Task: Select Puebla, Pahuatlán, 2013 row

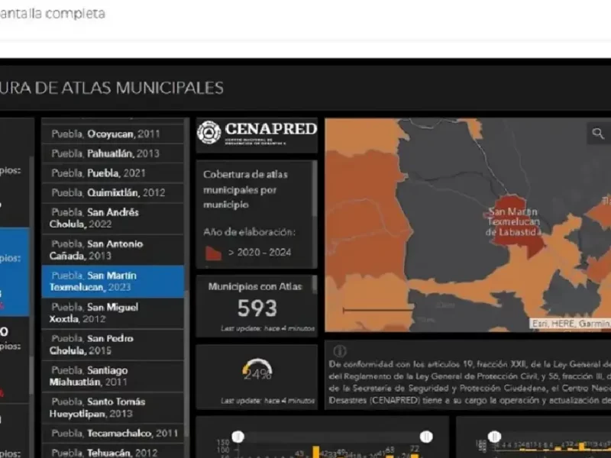Action: tap(112, 153)
